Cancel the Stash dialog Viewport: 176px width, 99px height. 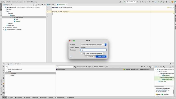point(90,56)
